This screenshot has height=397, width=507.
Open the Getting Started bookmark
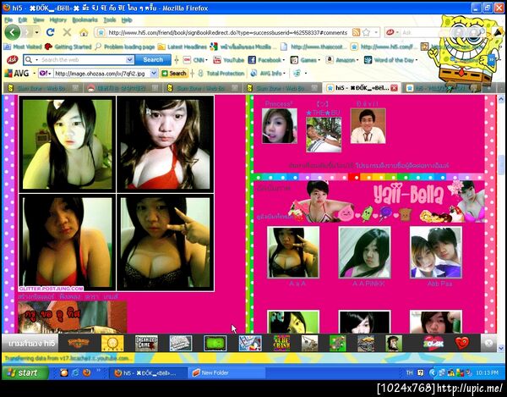[x=68, y=47]
